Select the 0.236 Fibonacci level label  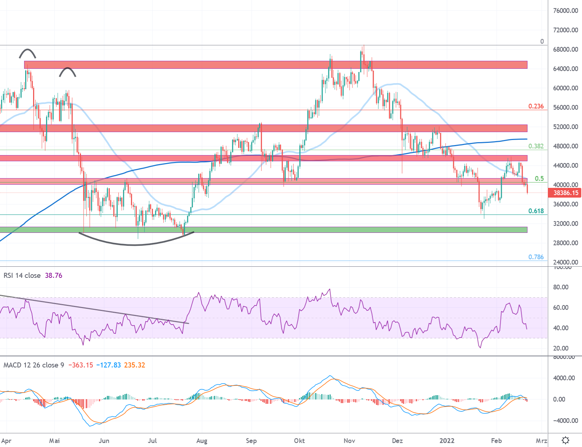[536, 106]
